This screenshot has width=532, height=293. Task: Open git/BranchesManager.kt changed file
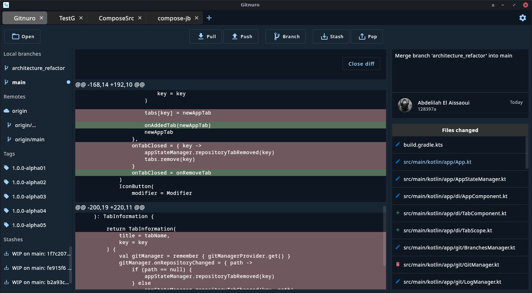(x=460, y=248)
